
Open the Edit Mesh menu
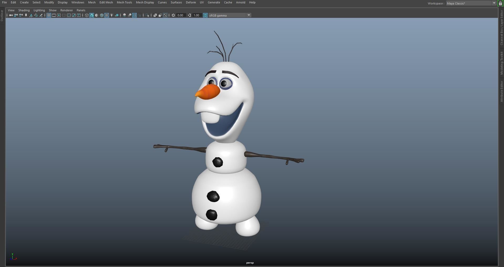pyautogui.click(x=106, y=2)
